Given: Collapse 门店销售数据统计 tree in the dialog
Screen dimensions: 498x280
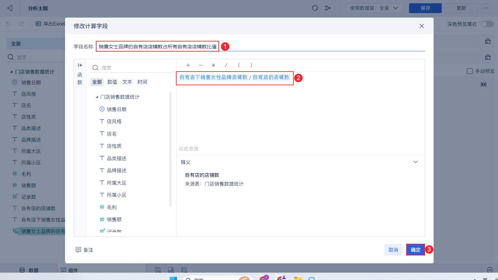Looking at the screenshot, I should click(97, 97).
